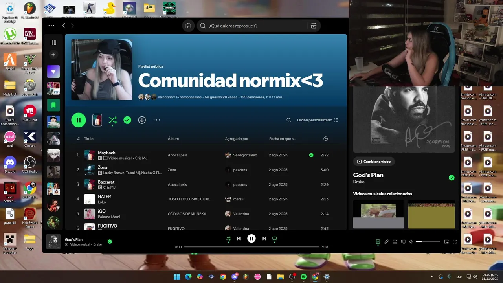503x283 pixels.
Task: Collapse Your Library sidebar icon
Action: coord(53,42)
